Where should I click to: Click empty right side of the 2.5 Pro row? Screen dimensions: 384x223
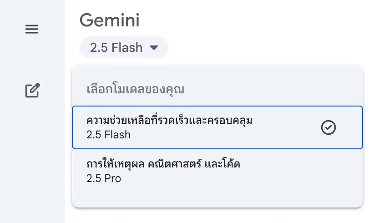point(309,170)
